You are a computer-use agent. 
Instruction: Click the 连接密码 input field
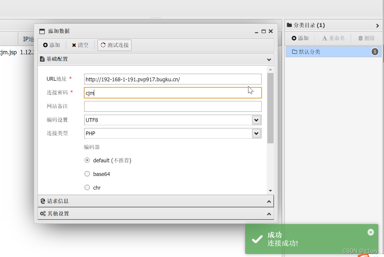pos(173,93)
